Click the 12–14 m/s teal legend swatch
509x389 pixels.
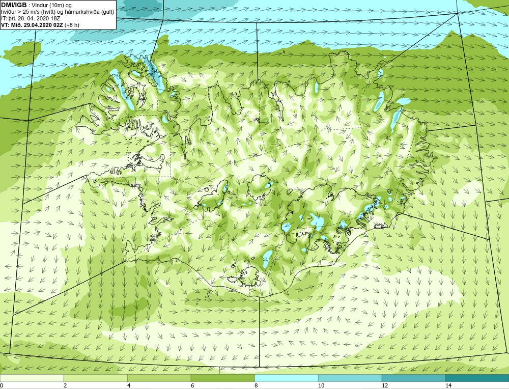(413, 378)
